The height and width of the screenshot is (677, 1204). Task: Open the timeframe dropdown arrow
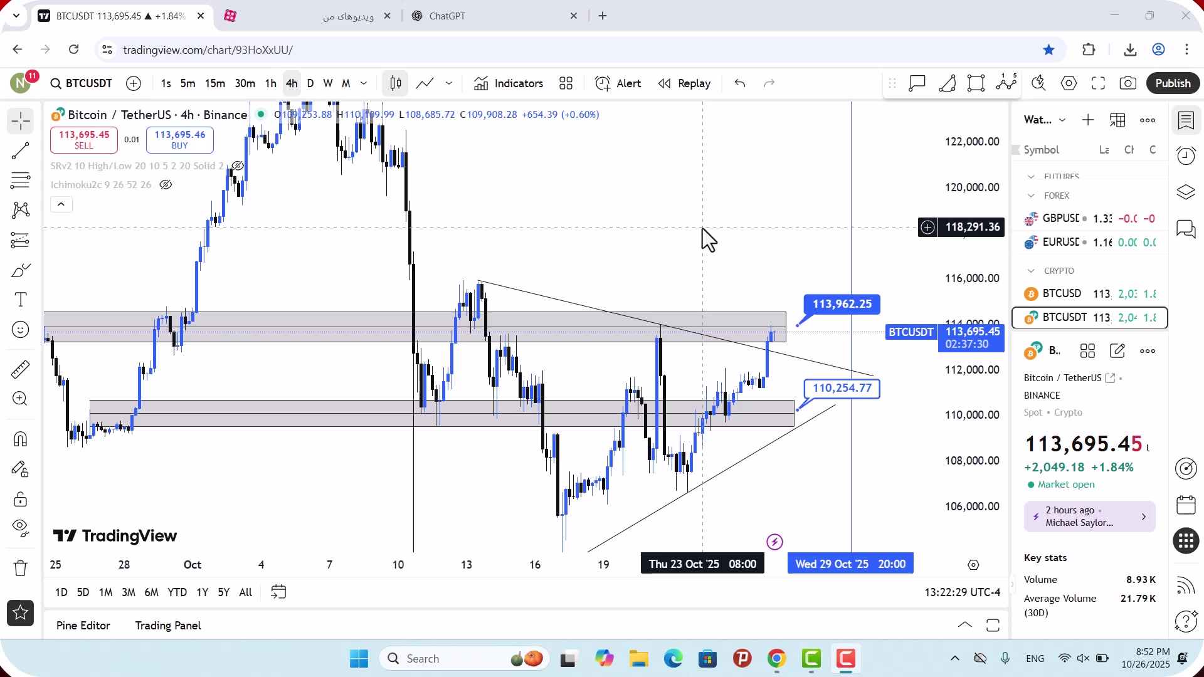[x=364, y=83]
